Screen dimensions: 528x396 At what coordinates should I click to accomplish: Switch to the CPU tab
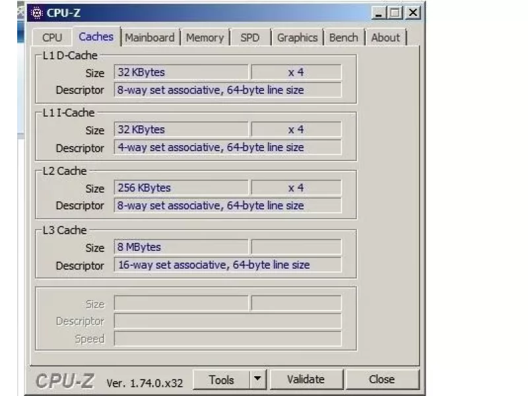52,38
